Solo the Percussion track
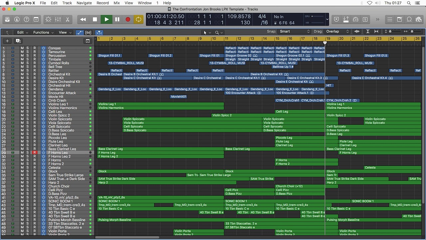This screenshot has height=240, width=426. pyautogui.click(x=28, y=56)
